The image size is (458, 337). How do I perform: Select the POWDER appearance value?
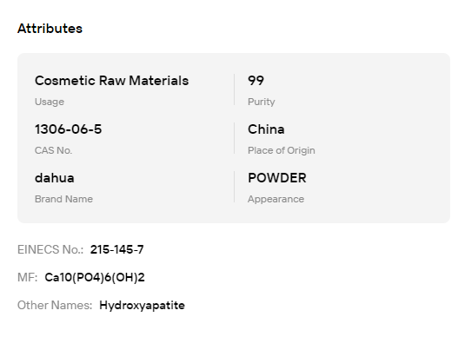277,178
